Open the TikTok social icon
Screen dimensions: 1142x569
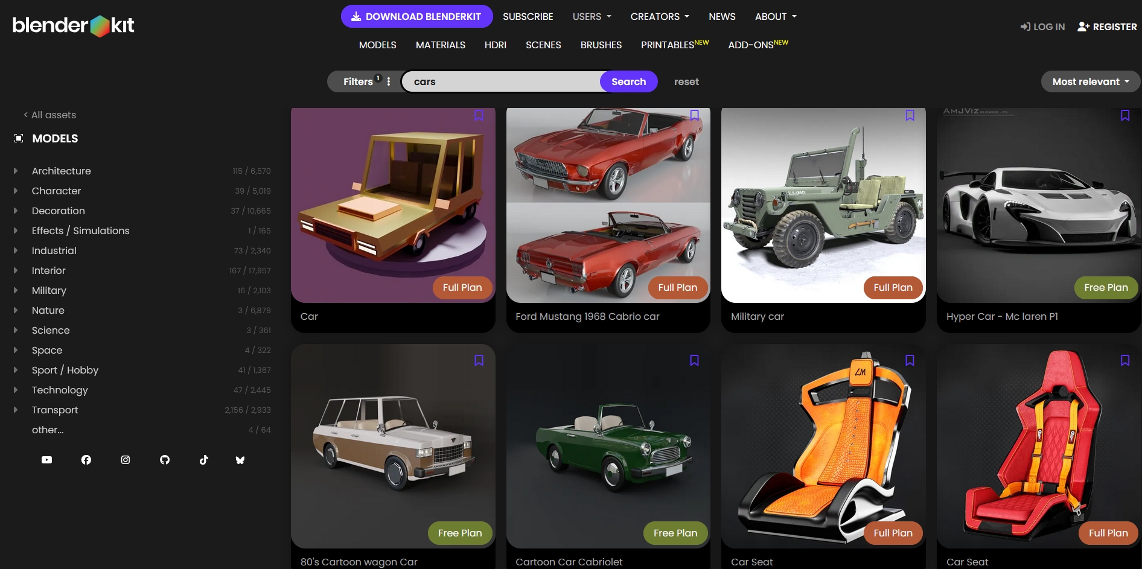204,460
